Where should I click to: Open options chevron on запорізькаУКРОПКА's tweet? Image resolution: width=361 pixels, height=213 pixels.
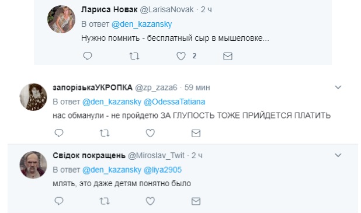[338, 87]
